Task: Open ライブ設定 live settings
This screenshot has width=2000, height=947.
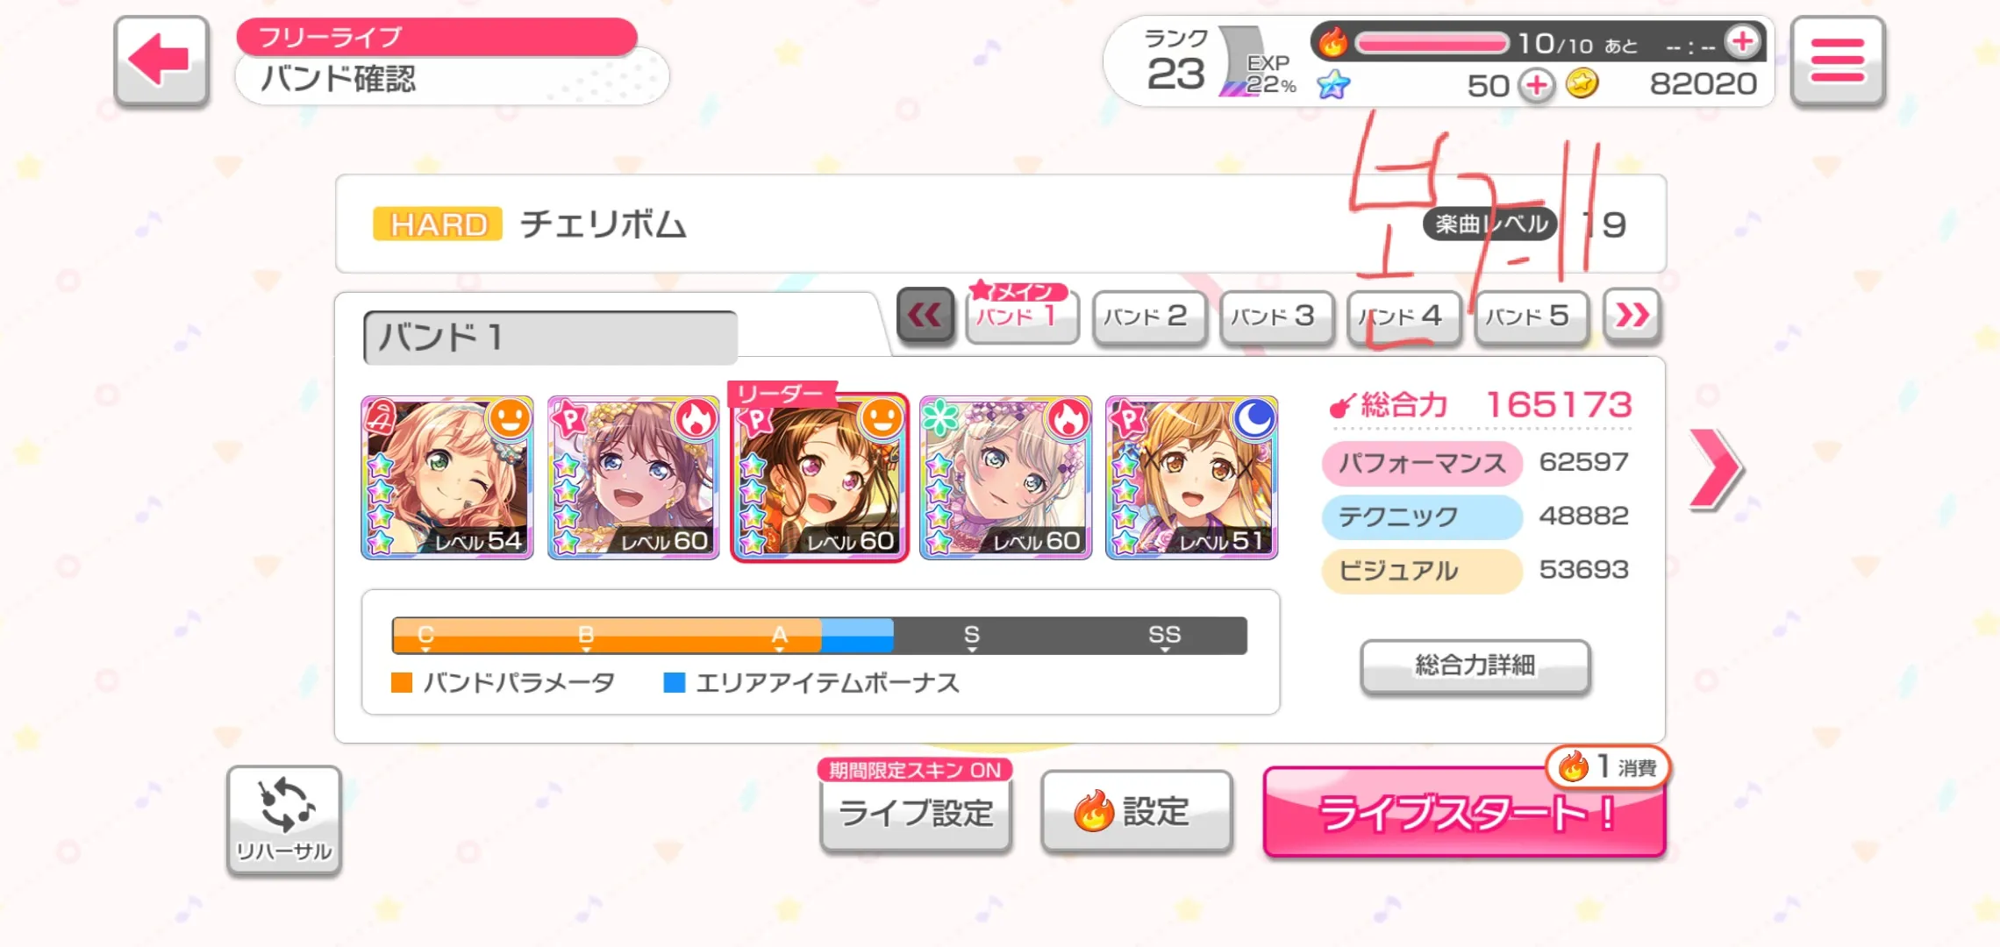Action: pyautogui.click(x=916, y=812)
